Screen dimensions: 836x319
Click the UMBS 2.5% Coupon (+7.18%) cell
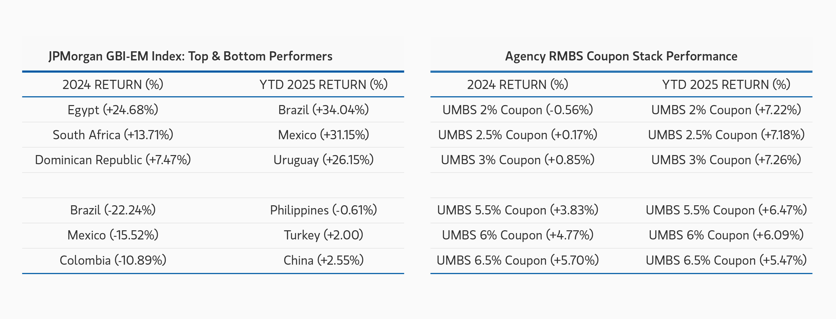(x=726, y=135)
